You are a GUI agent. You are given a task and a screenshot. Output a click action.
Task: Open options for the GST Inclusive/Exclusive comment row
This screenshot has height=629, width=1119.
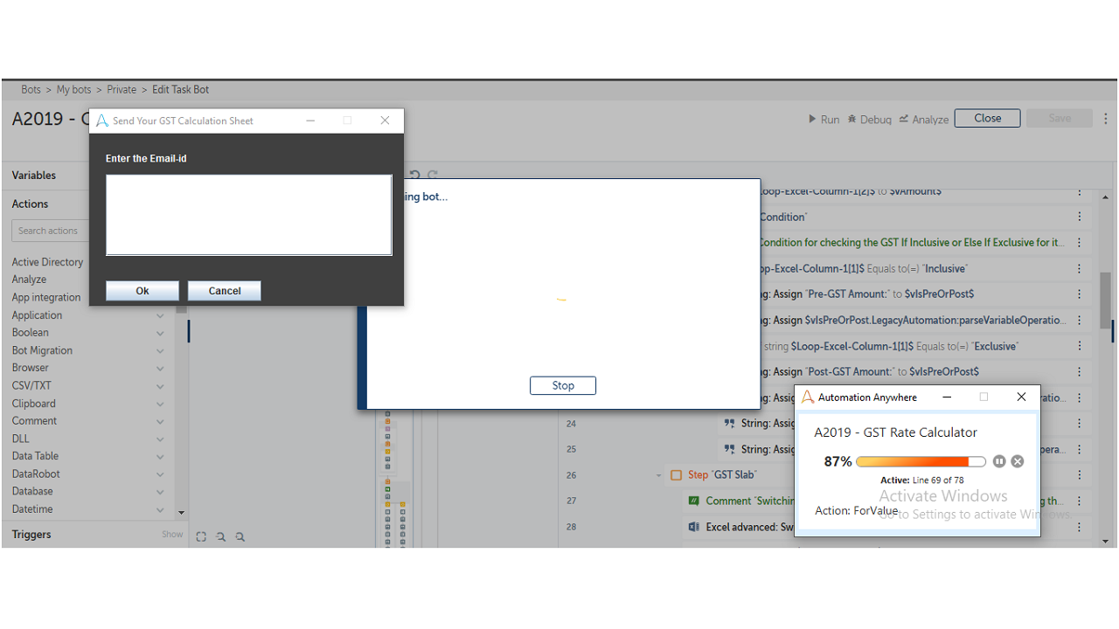click(1080, 242)
